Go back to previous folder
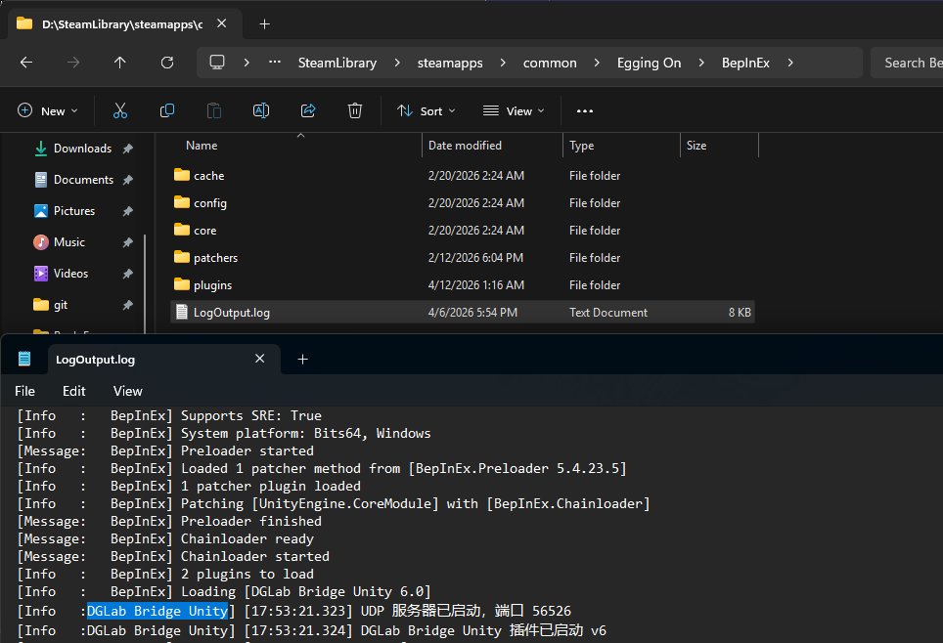The width and height of the screenshot is (943, 643). (26, 63)
